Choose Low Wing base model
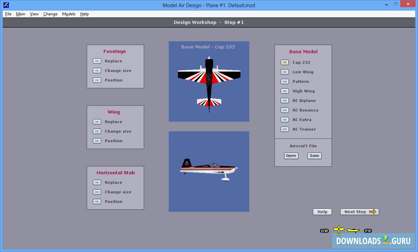 coord(285,72)
